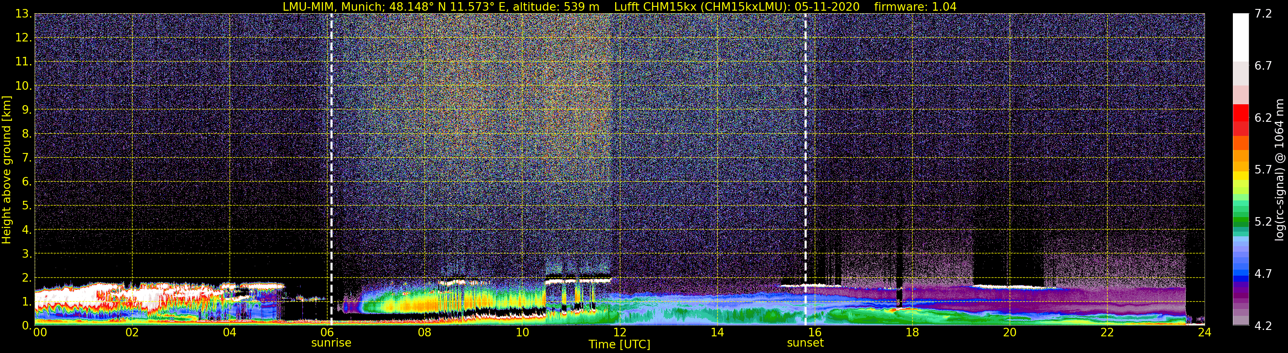Click the time axis tick label '20'
1288x353 pixels.
1010,332
